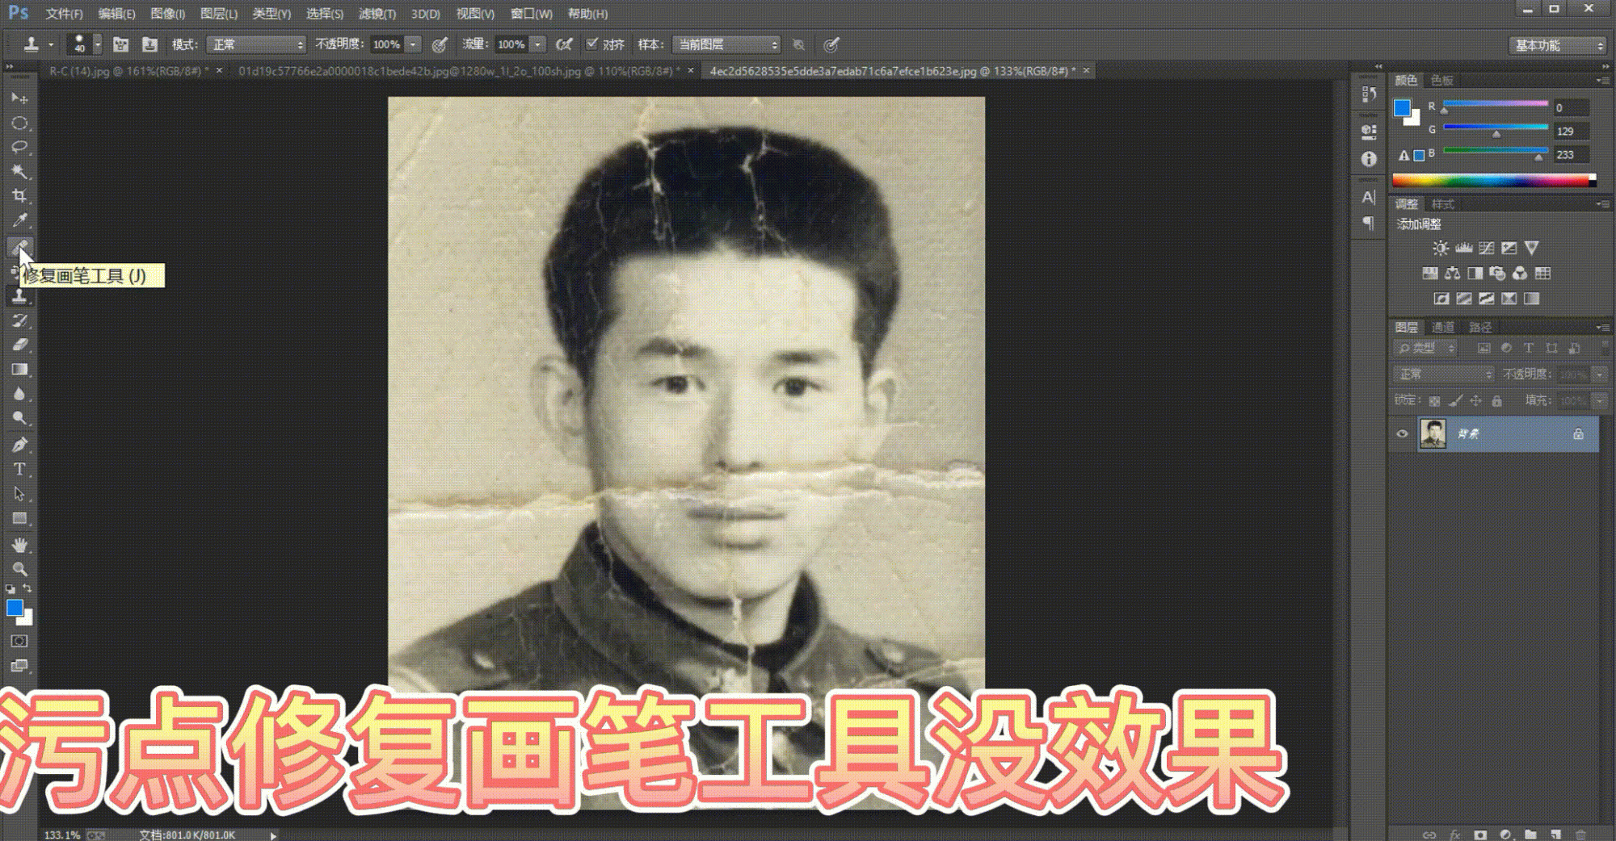Image resolution: width=1616 pixels, height=841 pixels.
Task: Select the Lasso tool
Action: (19, 148)
